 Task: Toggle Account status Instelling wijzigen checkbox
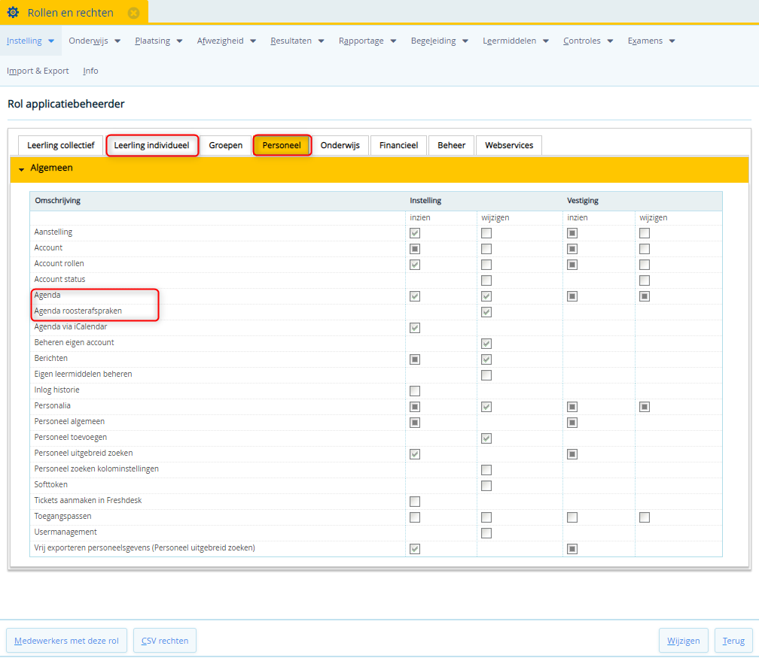(x=486, y=280)
